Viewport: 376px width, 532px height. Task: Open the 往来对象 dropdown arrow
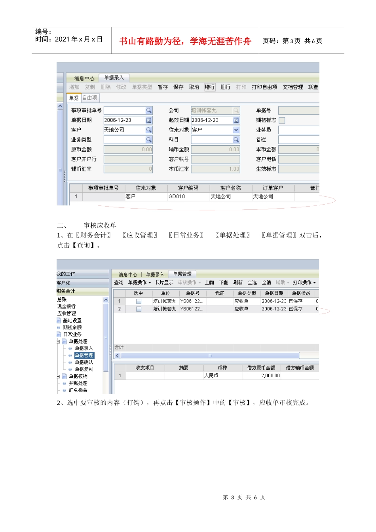pyautogui.click(x=236, y=130)
